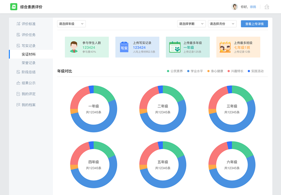Open the home icon in header
The image size is (281, 195).
[267, 7]
